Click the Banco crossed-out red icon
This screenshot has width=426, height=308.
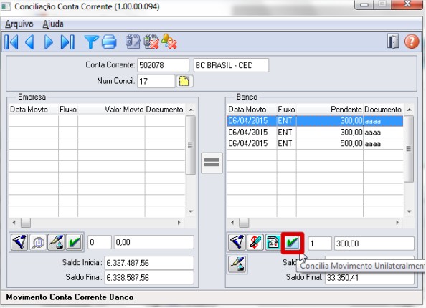(255, 242)
